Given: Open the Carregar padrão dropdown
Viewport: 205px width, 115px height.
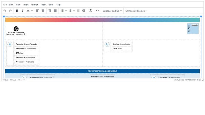Looking at the screenshot, I should pos(112,11).
